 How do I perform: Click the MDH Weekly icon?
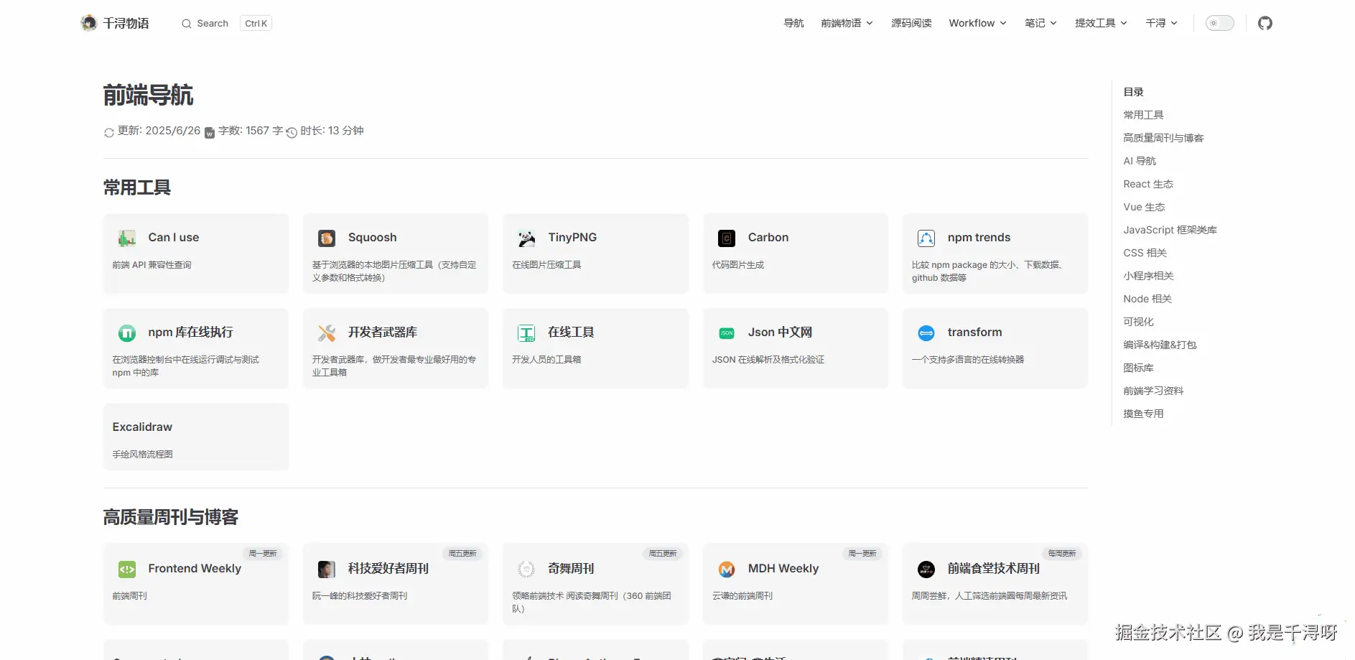coord(727,569)
